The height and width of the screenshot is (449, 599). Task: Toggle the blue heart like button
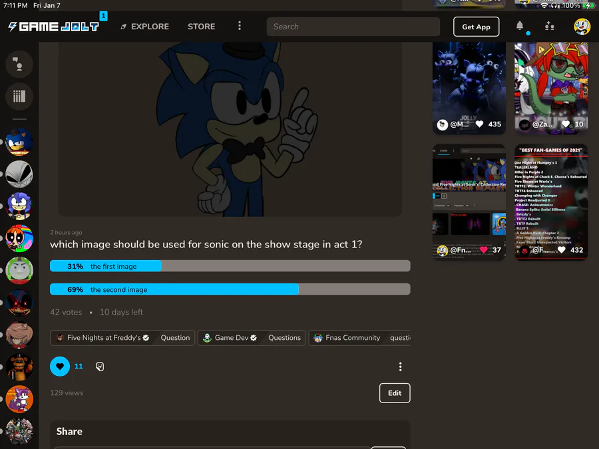tap(60, 367)
